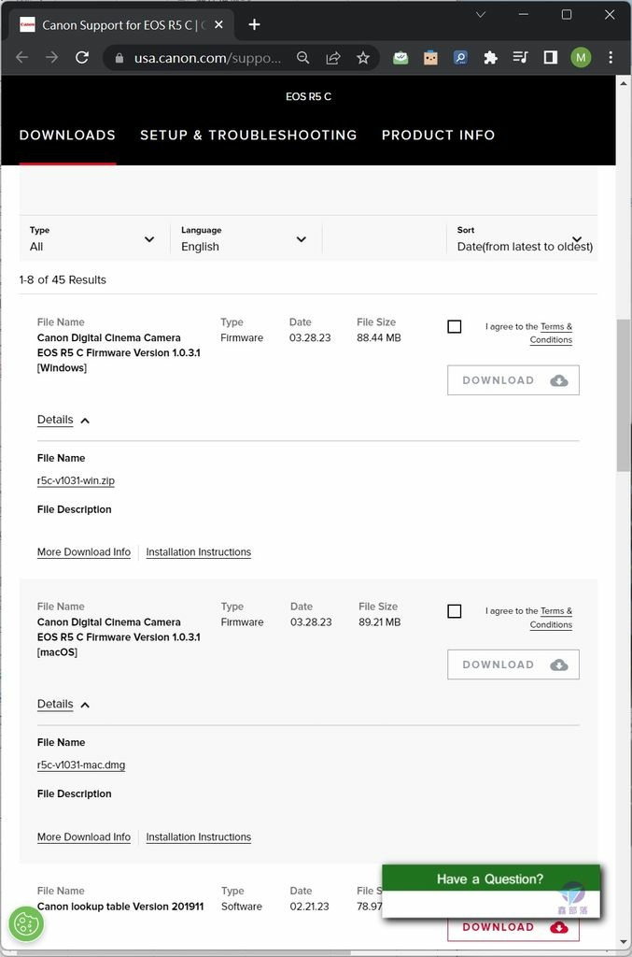Open Setup & Troubleshooting tab
632x957 pixels.
click(x=248, y=135)
